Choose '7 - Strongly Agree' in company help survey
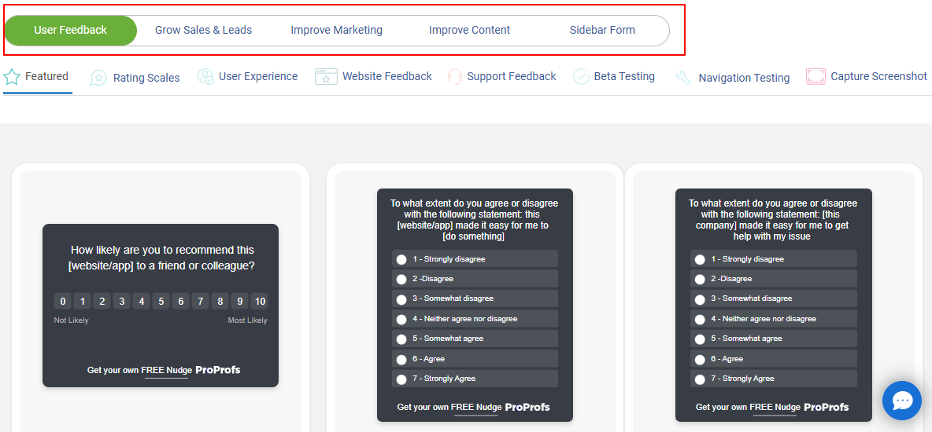This screenshot has height=432, width=932. pyautogui.click(x=773, y=379)
